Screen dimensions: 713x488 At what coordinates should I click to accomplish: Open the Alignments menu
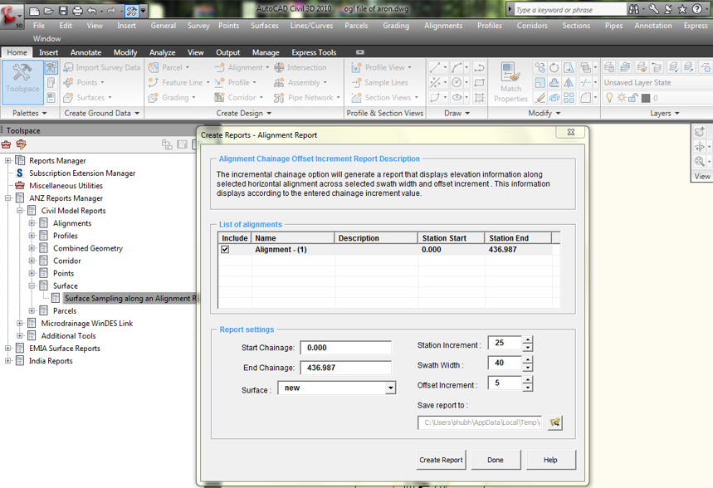coord(443,26)
